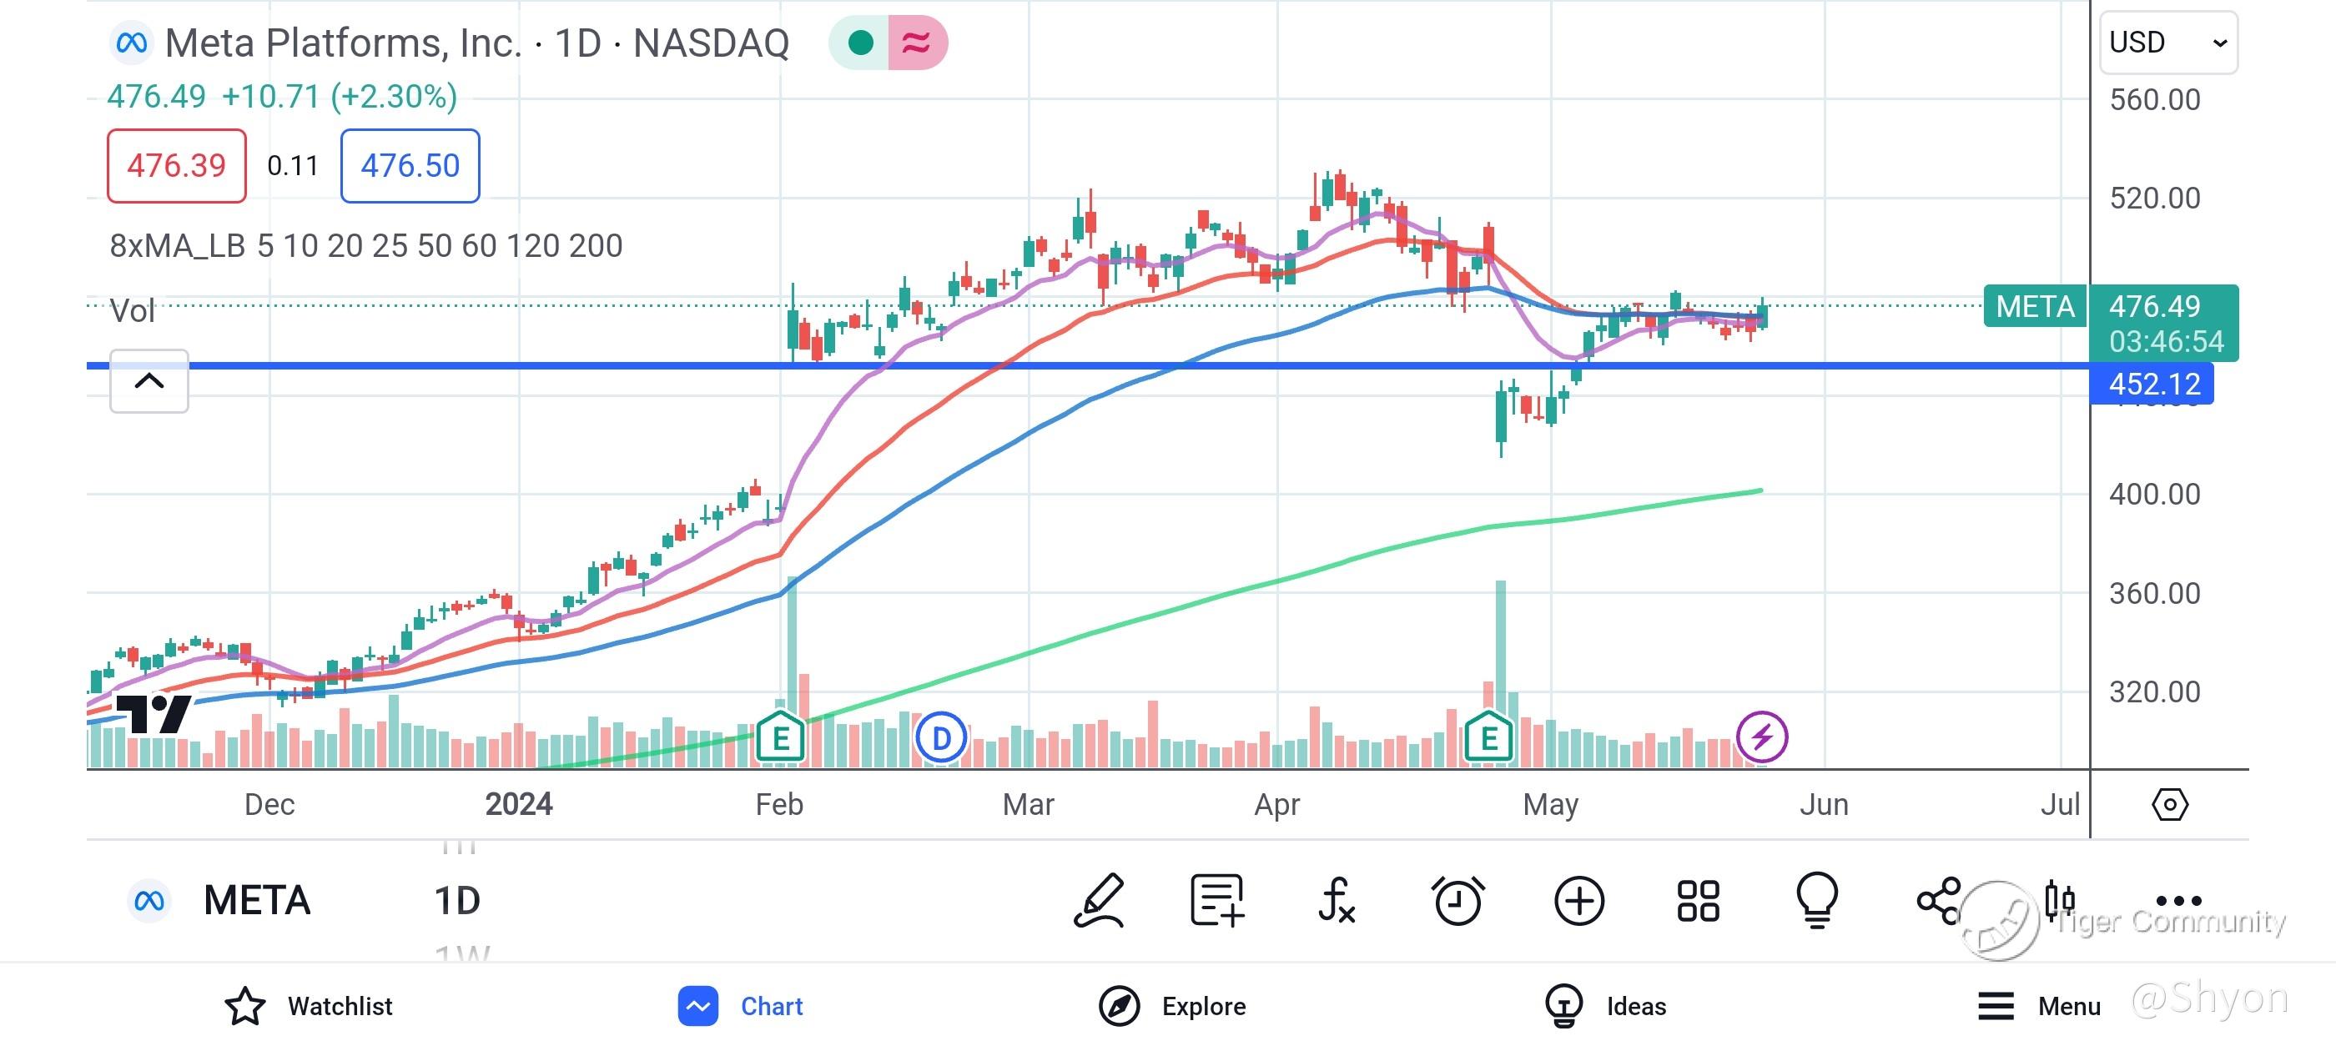Screen dimensions: 2336x1051
Task: Switch to the Explore tab
Action: click(x=1172, y=1006)
